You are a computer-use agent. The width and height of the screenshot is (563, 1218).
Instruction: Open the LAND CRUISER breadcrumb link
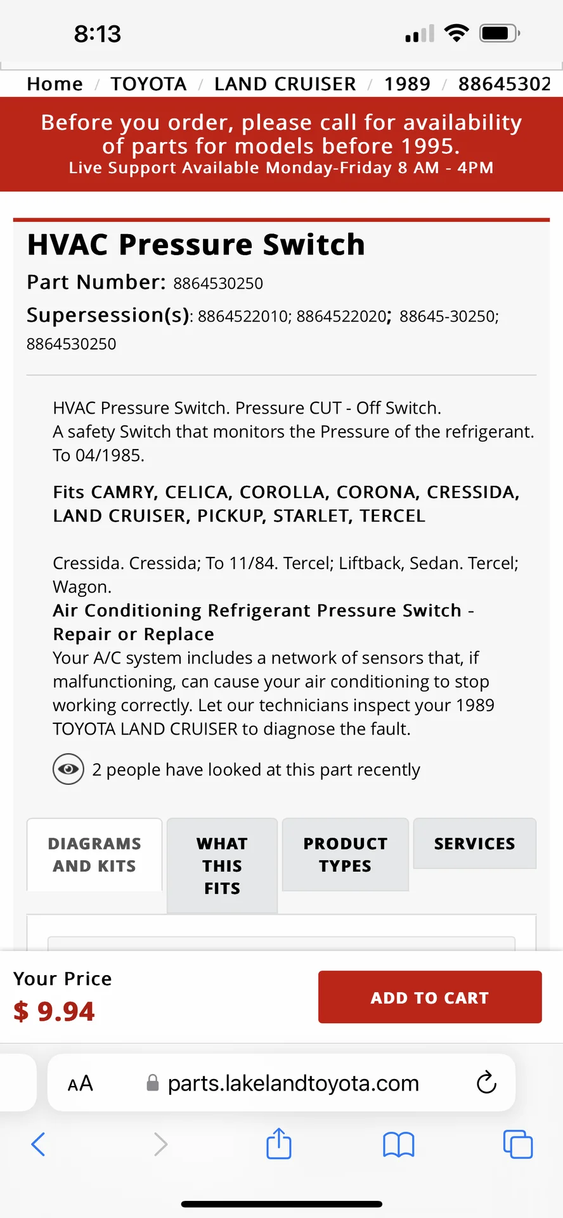point(285,84)
